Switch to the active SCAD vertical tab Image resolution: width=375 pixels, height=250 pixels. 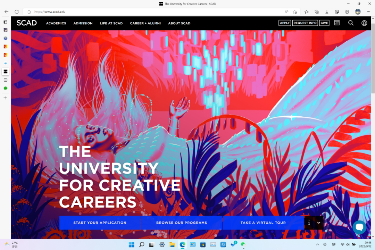point(5,72)
